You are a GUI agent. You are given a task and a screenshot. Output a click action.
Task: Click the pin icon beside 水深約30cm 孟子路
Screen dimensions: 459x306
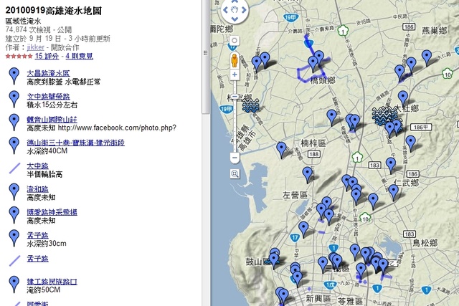14,238
